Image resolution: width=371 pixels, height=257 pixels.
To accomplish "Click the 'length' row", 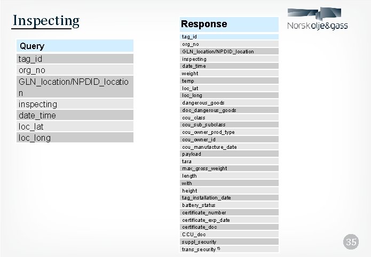I will [229, 175].
